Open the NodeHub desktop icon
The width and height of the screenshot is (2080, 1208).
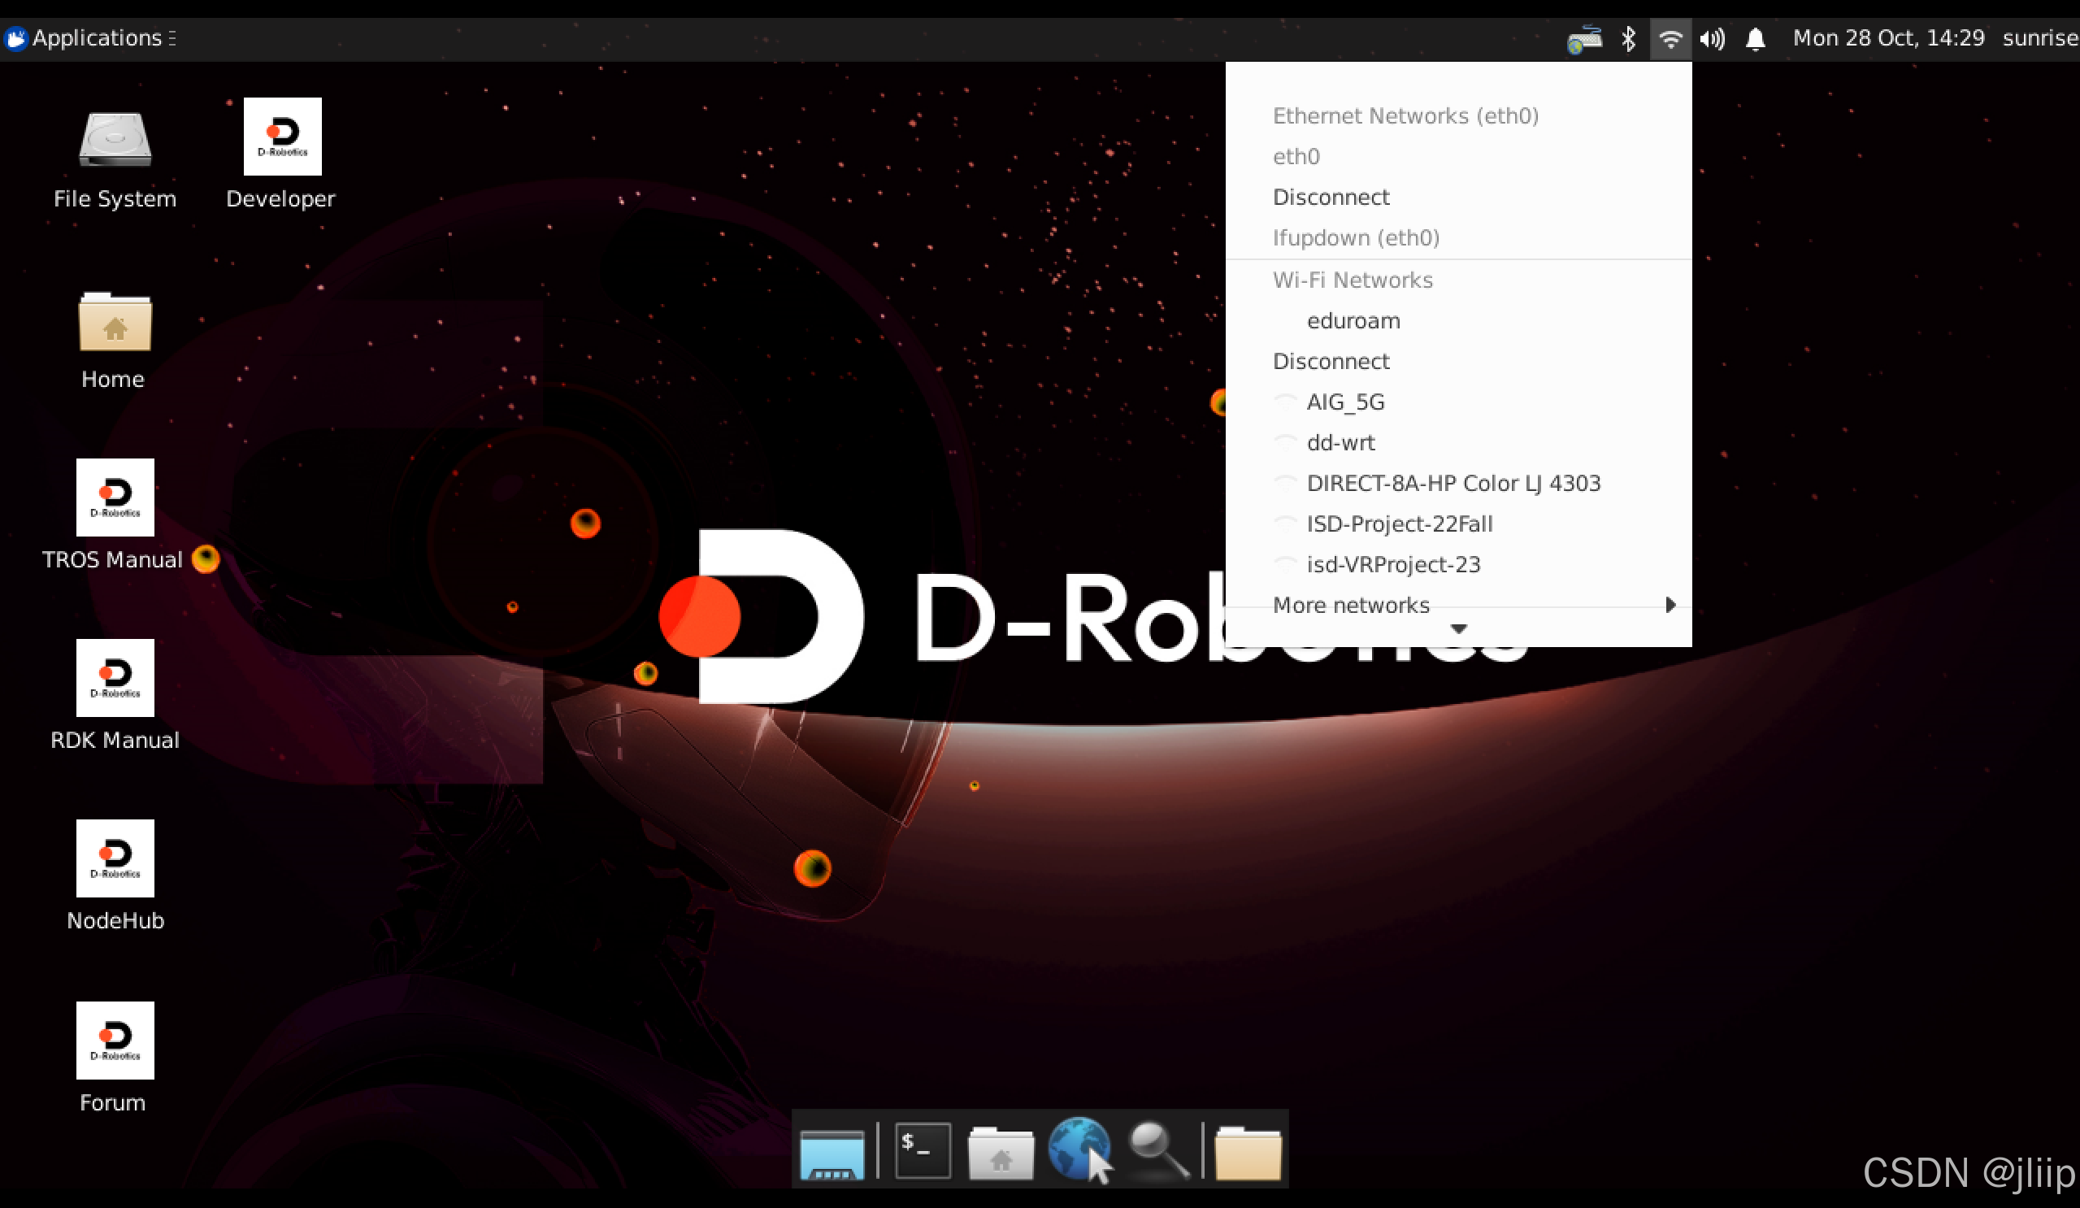point(115,858)
